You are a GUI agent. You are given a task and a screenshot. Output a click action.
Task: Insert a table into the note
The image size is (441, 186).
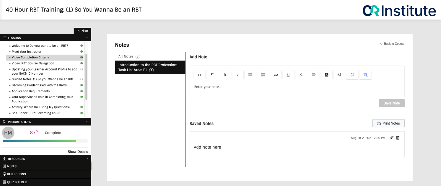(x=263, y=75)
